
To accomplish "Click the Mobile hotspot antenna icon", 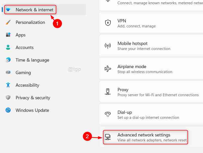I will 108,45.
